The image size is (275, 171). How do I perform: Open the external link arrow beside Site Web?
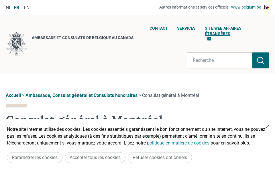click(x=209, y=38)
